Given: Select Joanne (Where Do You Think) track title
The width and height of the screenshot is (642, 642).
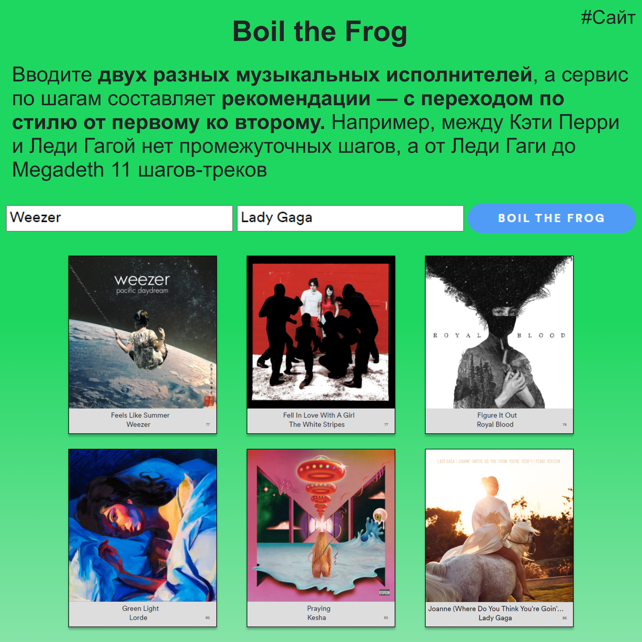Looking at the screenshot, I should coord(496,608).
